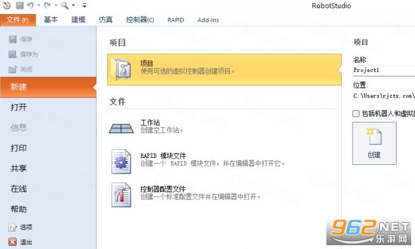
Task: Choose the 控制器配置文件 entry text
Action: point(201,193)
